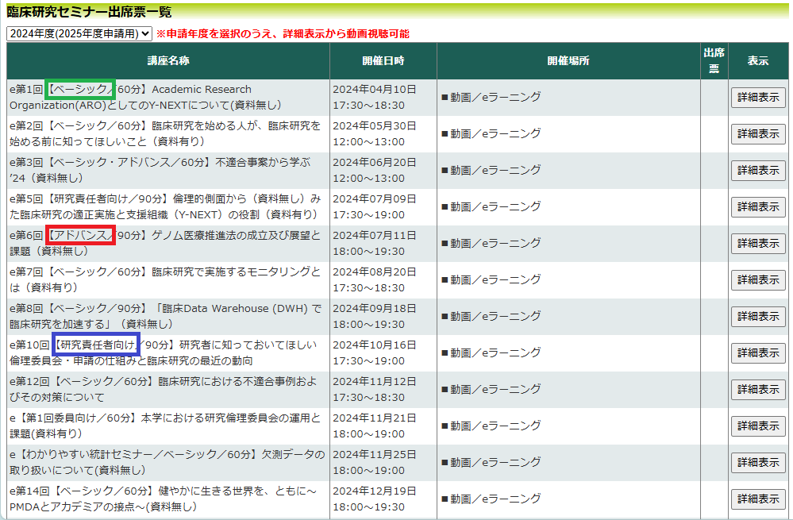Click the 開催日時 column header
Viewport: 793px width, 520px height.
[x=383, y=61]
